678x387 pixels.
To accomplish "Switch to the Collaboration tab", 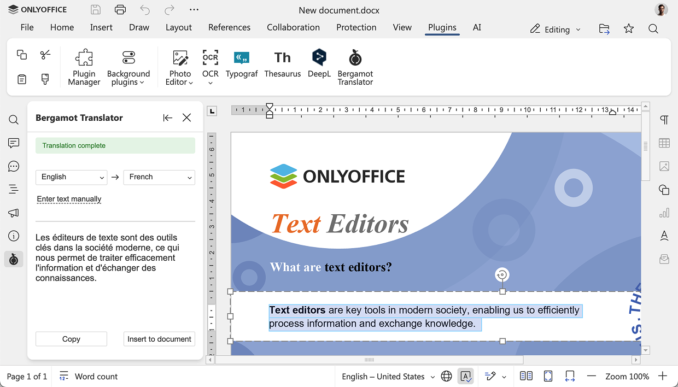I will [293, 27].
